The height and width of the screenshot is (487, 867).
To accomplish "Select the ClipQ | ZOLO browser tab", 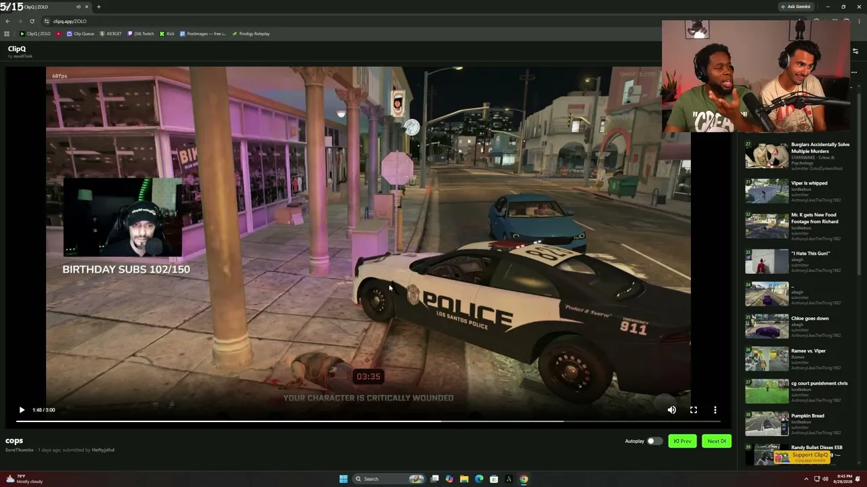I will click(47, 7).
